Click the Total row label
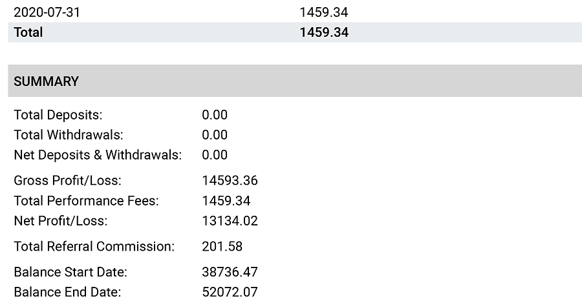582x303 pixels. [x=28, y=32]
